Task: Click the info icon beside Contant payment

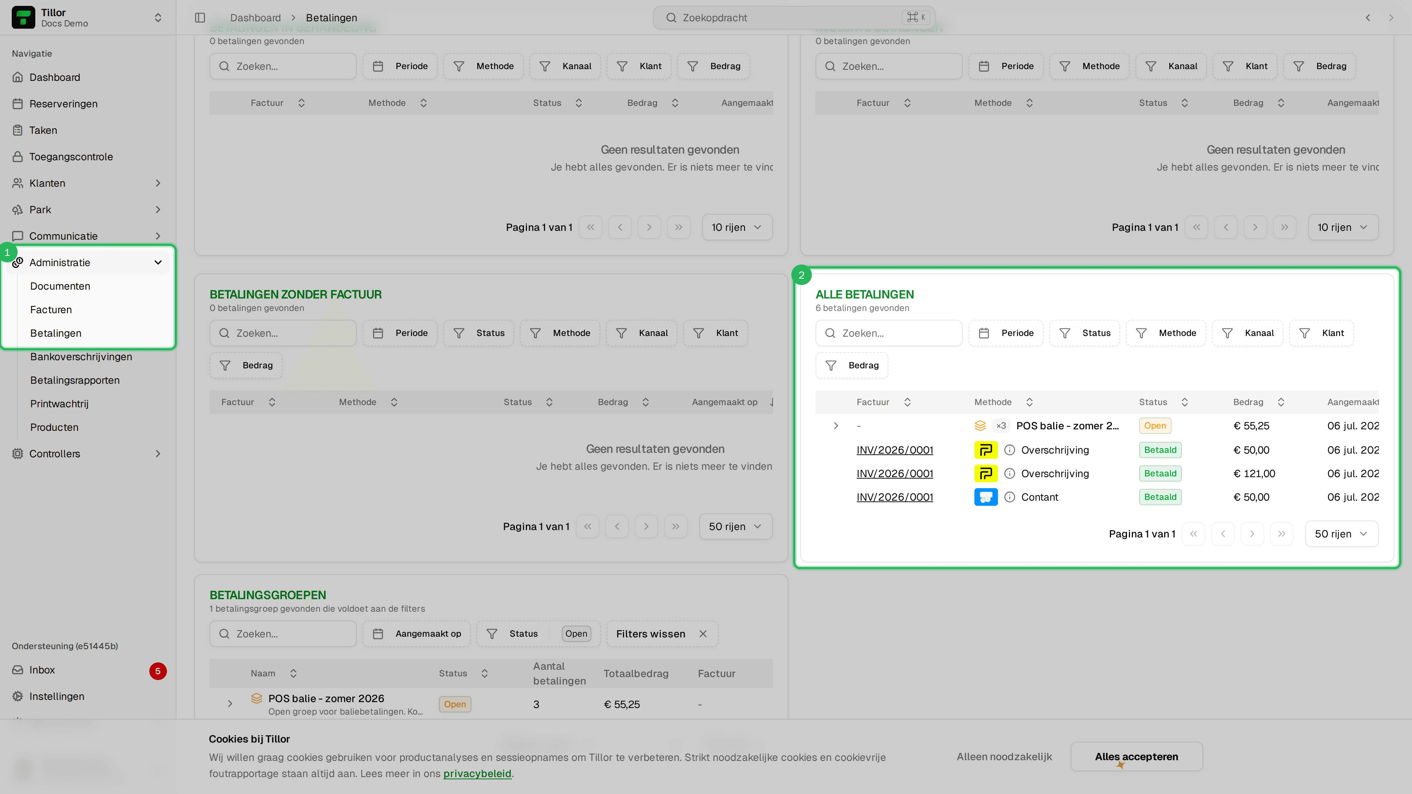Action: click(1009, 497)
